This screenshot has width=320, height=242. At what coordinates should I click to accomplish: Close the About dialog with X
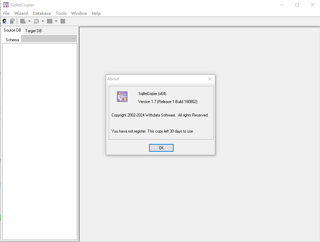click(210, 79)
